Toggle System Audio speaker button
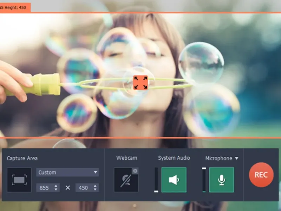281x211 pixels. tap(174, 180)
